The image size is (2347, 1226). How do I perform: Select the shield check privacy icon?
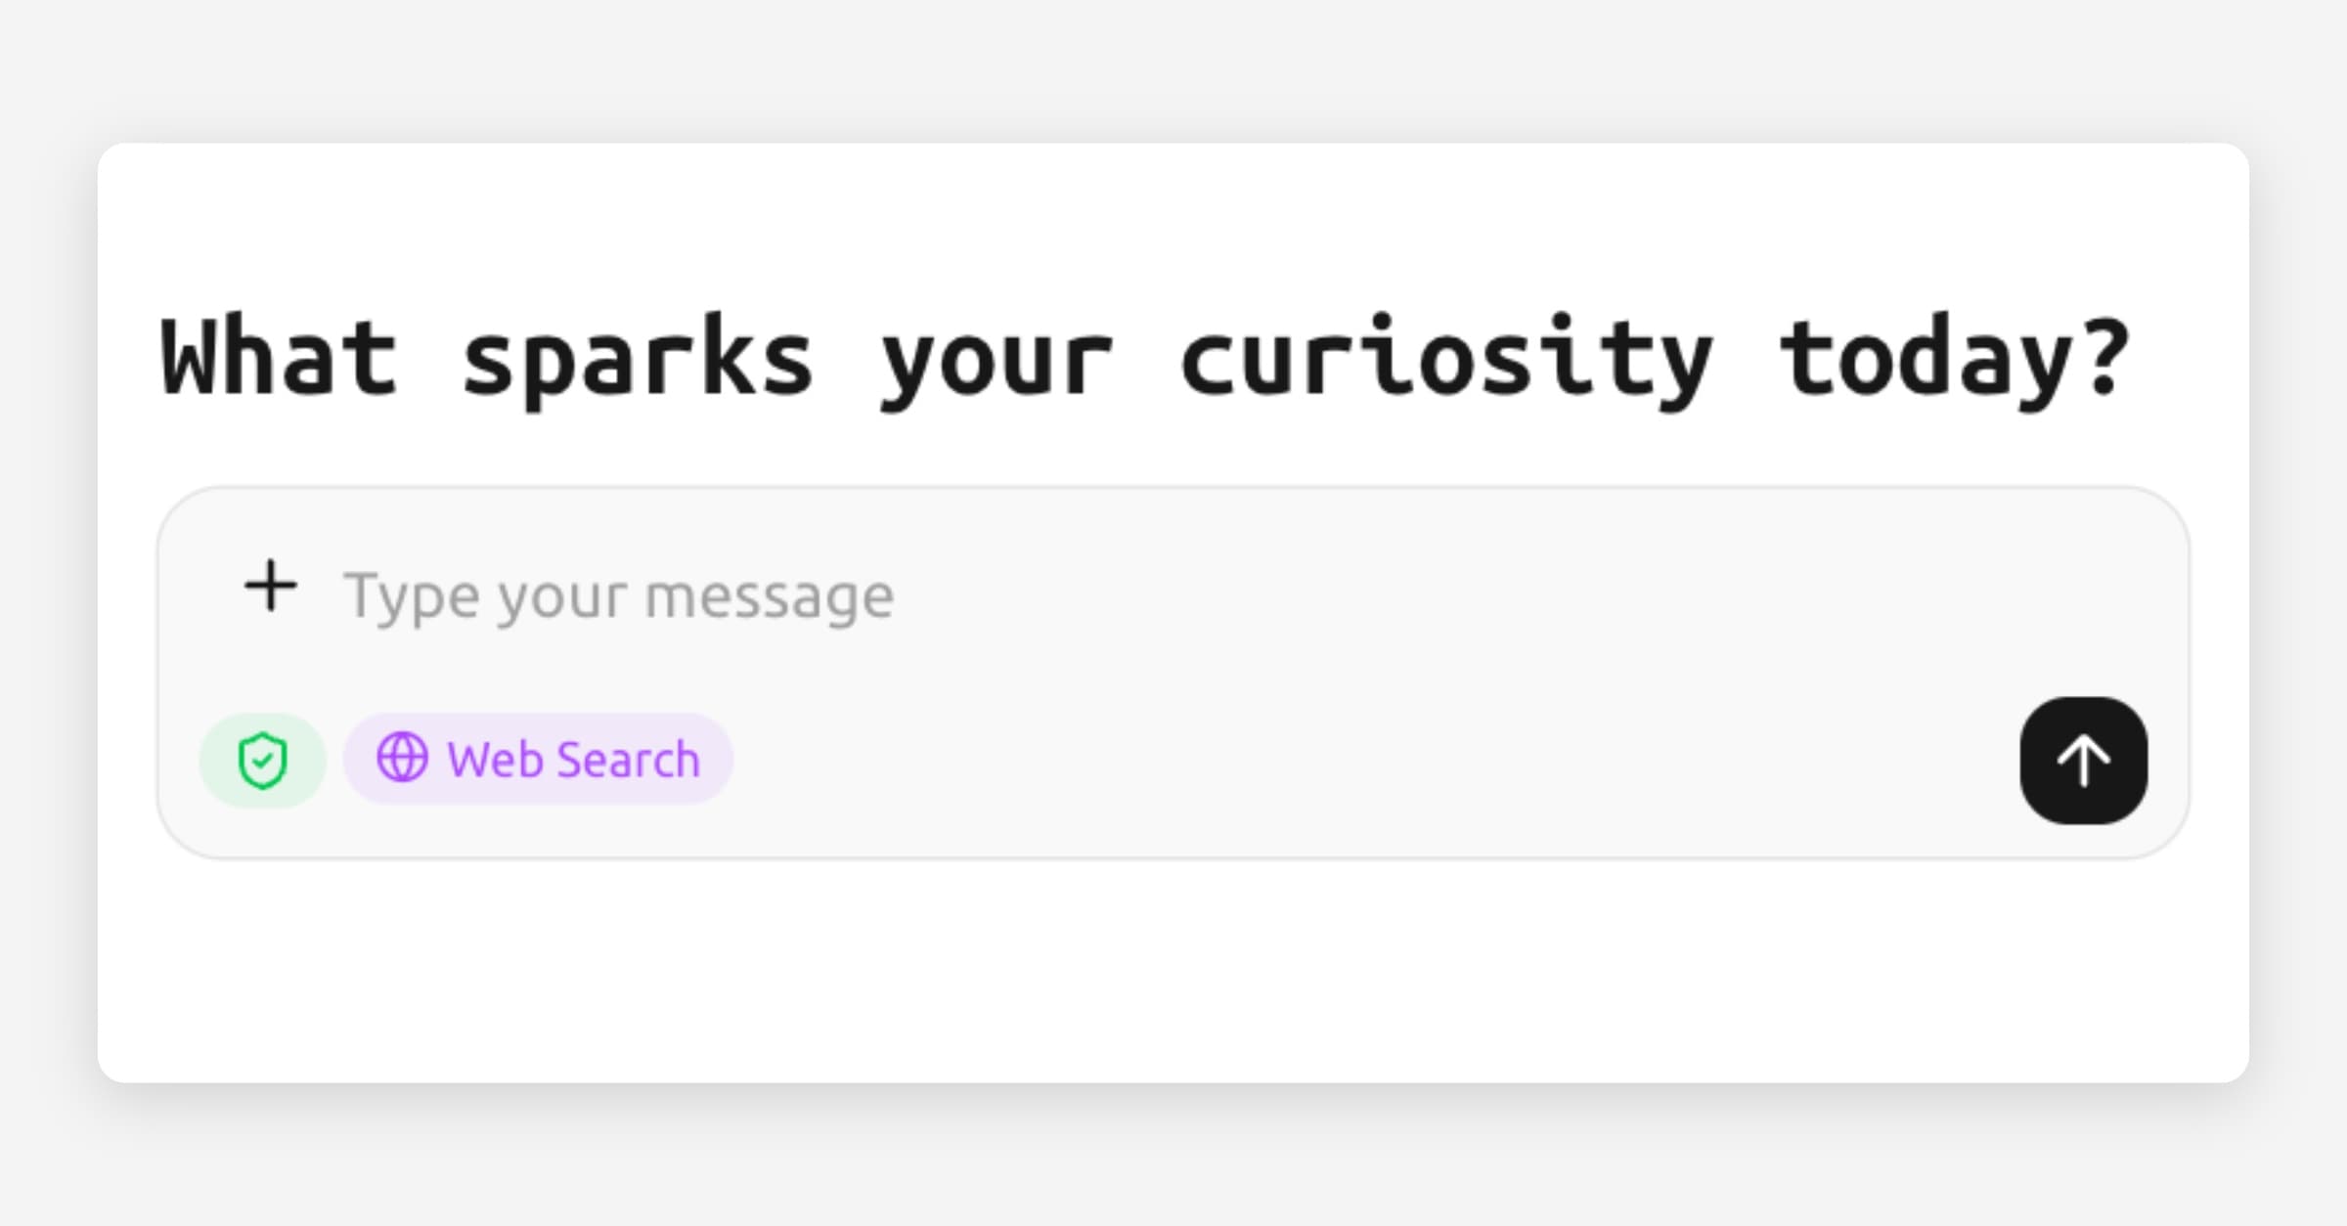point(262,760)
